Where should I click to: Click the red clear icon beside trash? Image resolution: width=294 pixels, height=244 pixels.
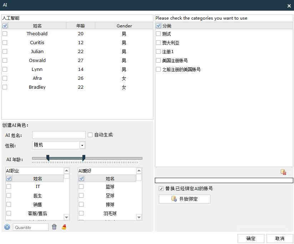point(64,227)
